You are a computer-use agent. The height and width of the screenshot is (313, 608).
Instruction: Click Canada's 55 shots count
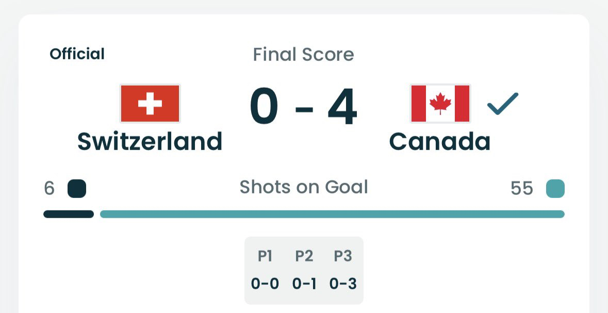(x=521, y=189)
